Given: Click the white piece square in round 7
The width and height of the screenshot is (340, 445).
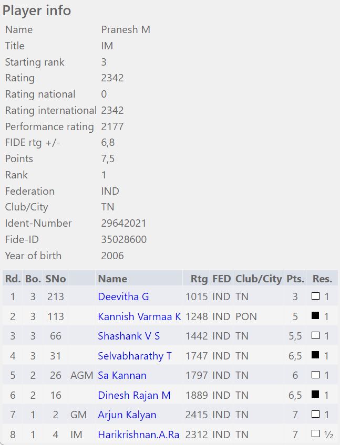Looking at the screenshot, I should point(315,415).
